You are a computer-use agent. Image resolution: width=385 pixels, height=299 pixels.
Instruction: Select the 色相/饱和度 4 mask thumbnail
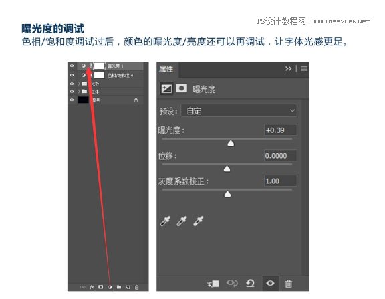[x=100, y=75]
